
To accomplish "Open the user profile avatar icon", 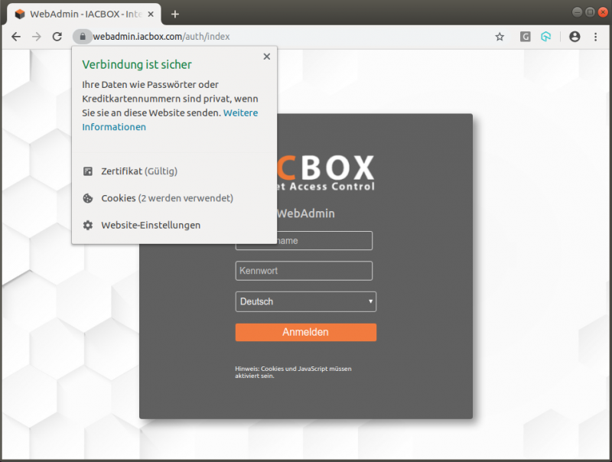I will pos(575,37).
